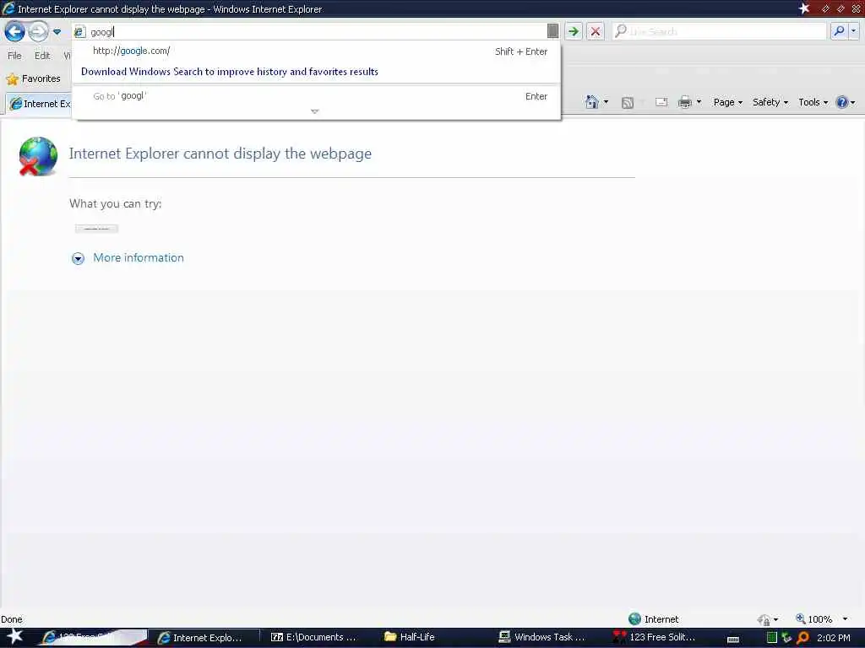This screenshot has height=648, width=865.
Task: Open the Print dropdown arrow
Action: click(x=699, y=102)
